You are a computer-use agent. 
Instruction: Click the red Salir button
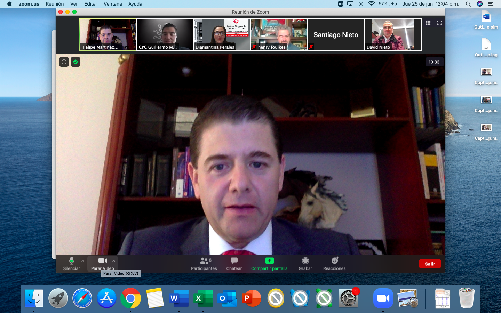click(430, 264)
